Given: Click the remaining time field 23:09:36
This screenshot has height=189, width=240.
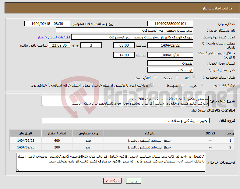Looking at the screenshot, I should [x=59, y=45].
